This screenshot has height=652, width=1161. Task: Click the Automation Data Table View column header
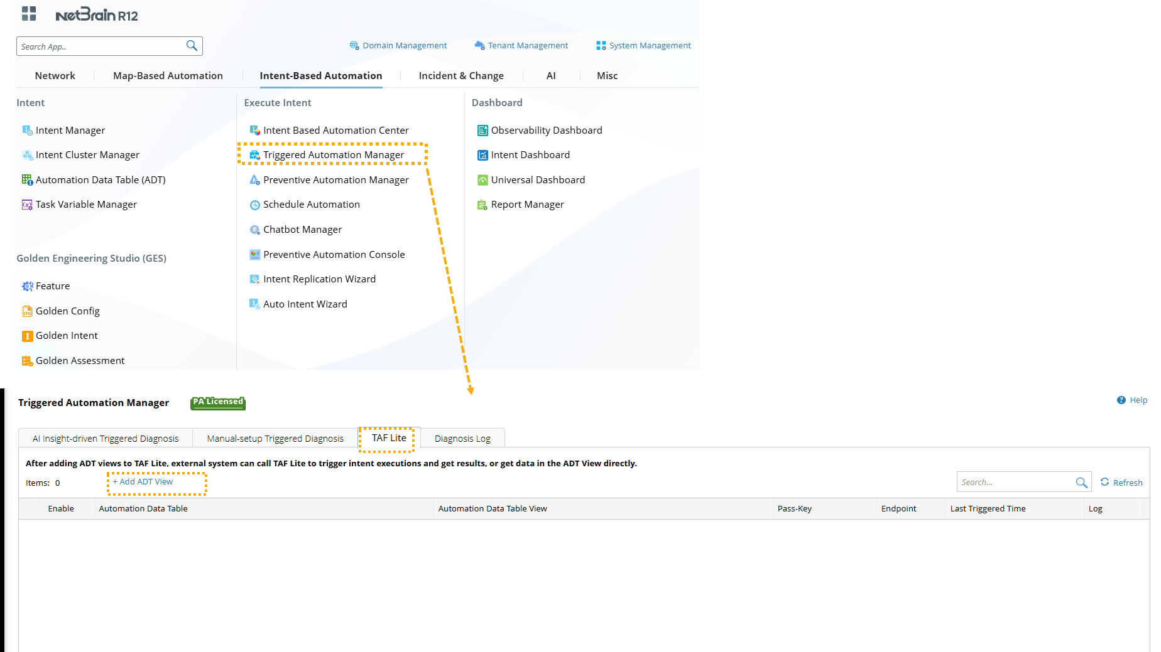[x=603, y=509]
